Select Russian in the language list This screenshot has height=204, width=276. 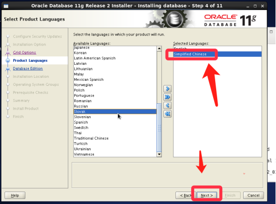pos(115,106)
